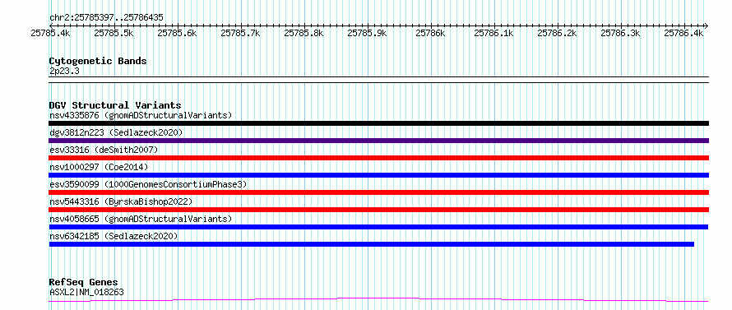Screen dimensions: 732x310
Task: Click the 25786.3k ruler tick label
Action: [620, 33]
